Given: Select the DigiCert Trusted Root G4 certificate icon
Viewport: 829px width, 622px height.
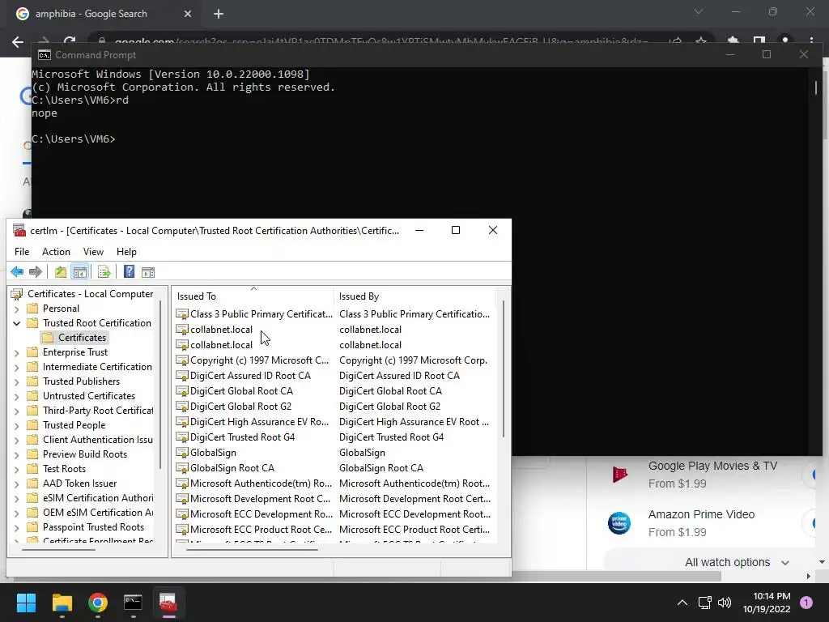Looking at the screenshot, I should coord(182,437).
